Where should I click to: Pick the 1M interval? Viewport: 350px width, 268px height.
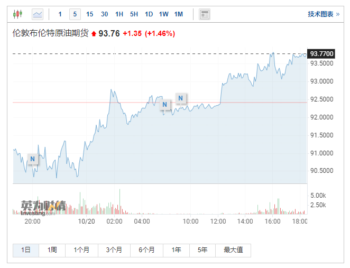(x=178, y=14)
